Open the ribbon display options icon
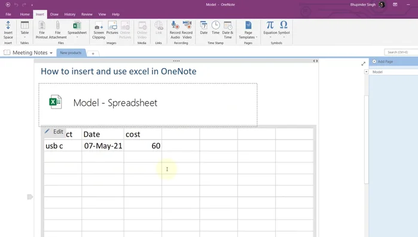The height and width of the screenshot is (237, 418). coord(395,5)
